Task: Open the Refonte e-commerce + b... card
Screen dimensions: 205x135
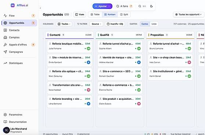Action: point(120,88)
